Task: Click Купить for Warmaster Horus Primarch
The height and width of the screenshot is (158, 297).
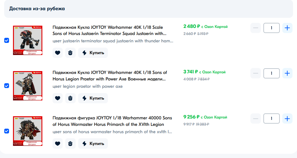Action: point(93,143)
